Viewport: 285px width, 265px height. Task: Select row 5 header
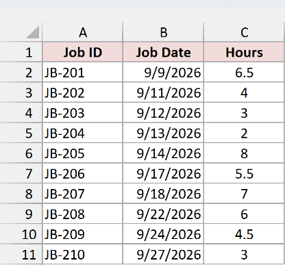(x=21, y=133)
